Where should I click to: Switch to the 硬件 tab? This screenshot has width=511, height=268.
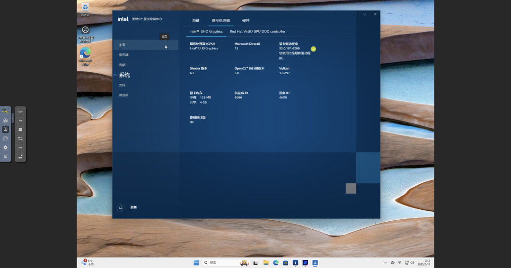tap(246, 20)
